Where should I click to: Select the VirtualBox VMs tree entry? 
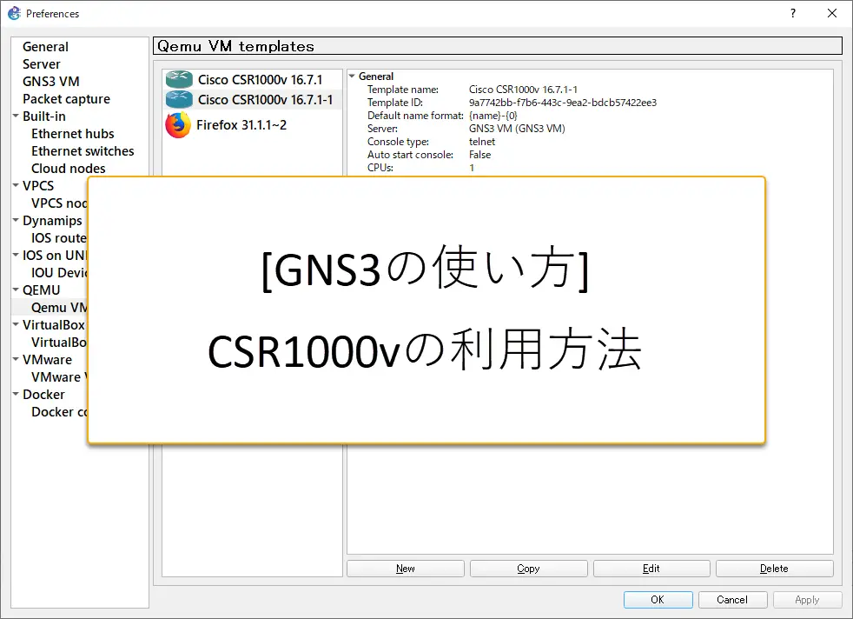click(x=59, y=343)
